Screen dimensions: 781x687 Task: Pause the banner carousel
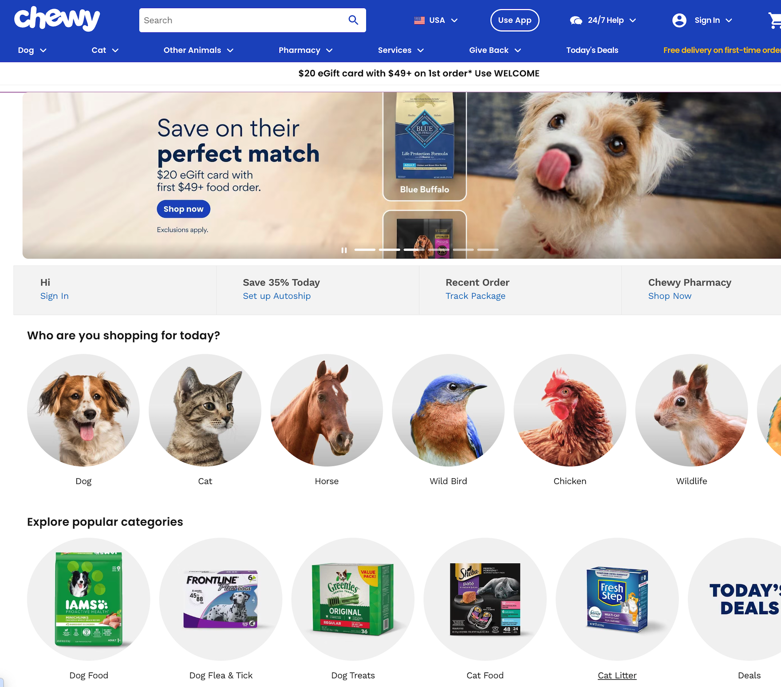pyautogui.click(x=344, y=250)
